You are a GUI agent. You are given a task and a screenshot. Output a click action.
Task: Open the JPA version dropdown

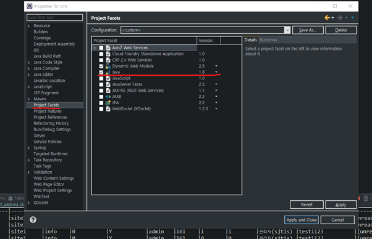[216, 102]
